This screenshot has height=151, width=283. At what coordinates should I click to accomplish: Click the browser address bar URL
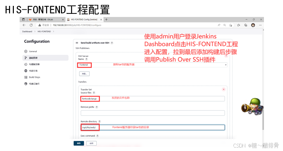(77, 25)
